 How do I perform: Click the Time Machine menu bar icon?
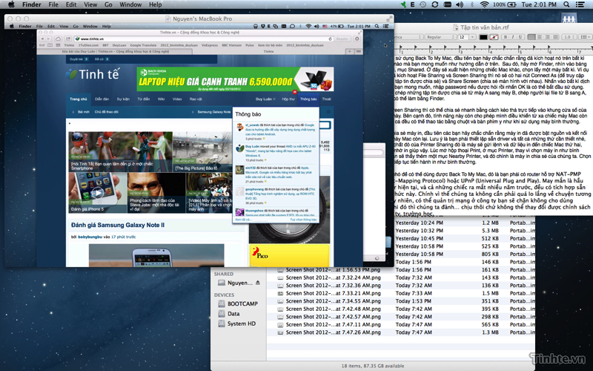coord(423,4)
